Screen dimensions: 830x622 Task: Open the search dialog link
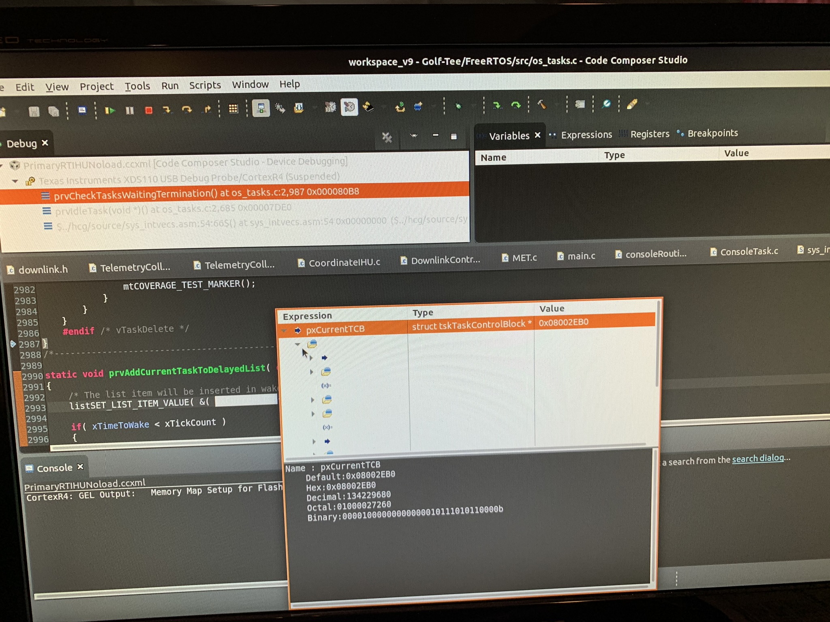coord(757,458)
